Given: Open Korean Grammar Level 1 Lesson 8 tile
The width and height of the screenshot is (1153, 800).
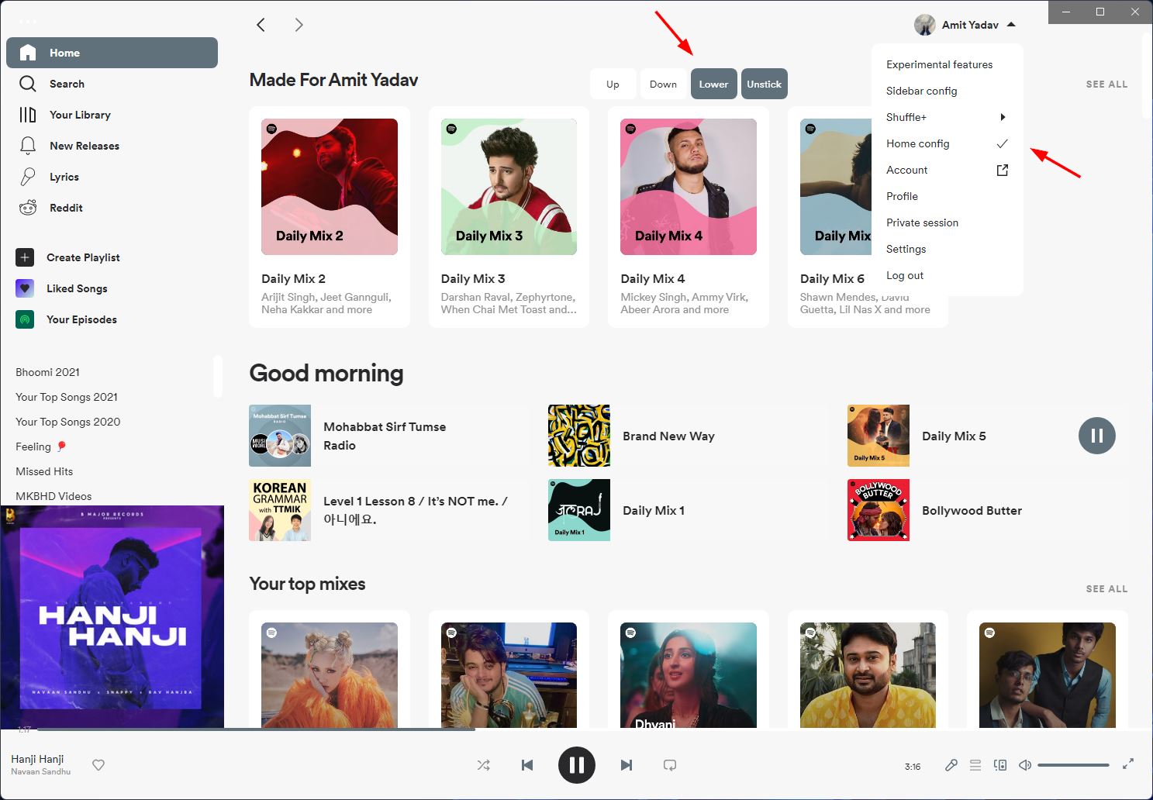Looking at the screenshot, I should pos(388,510).
